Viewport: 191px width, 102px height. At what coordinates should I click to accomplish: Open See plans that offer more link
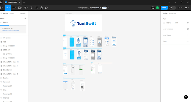tap(10, 30)
